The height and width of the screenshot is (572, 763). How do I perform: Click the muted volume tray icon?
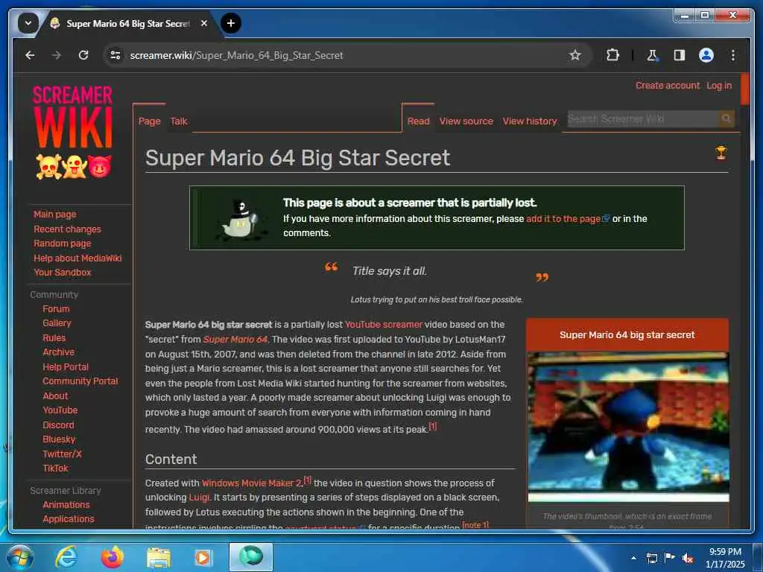click(688, 559)
